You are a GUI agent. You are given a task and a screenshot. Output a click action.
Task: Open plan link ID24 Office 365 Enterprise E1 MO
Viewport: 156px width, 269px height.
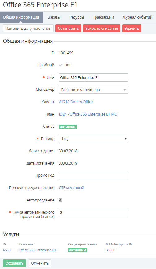pos(88,114)
